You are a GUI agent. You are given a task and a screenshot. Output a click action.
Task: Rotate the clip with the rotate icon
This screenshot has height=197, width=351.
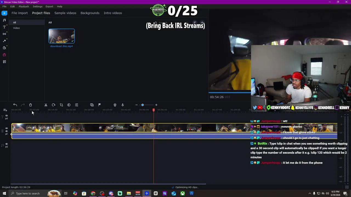(x=53, y=105)
